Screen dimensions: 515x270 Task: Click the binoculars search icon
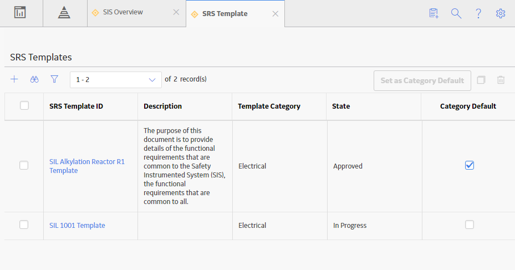pos(34,79)
